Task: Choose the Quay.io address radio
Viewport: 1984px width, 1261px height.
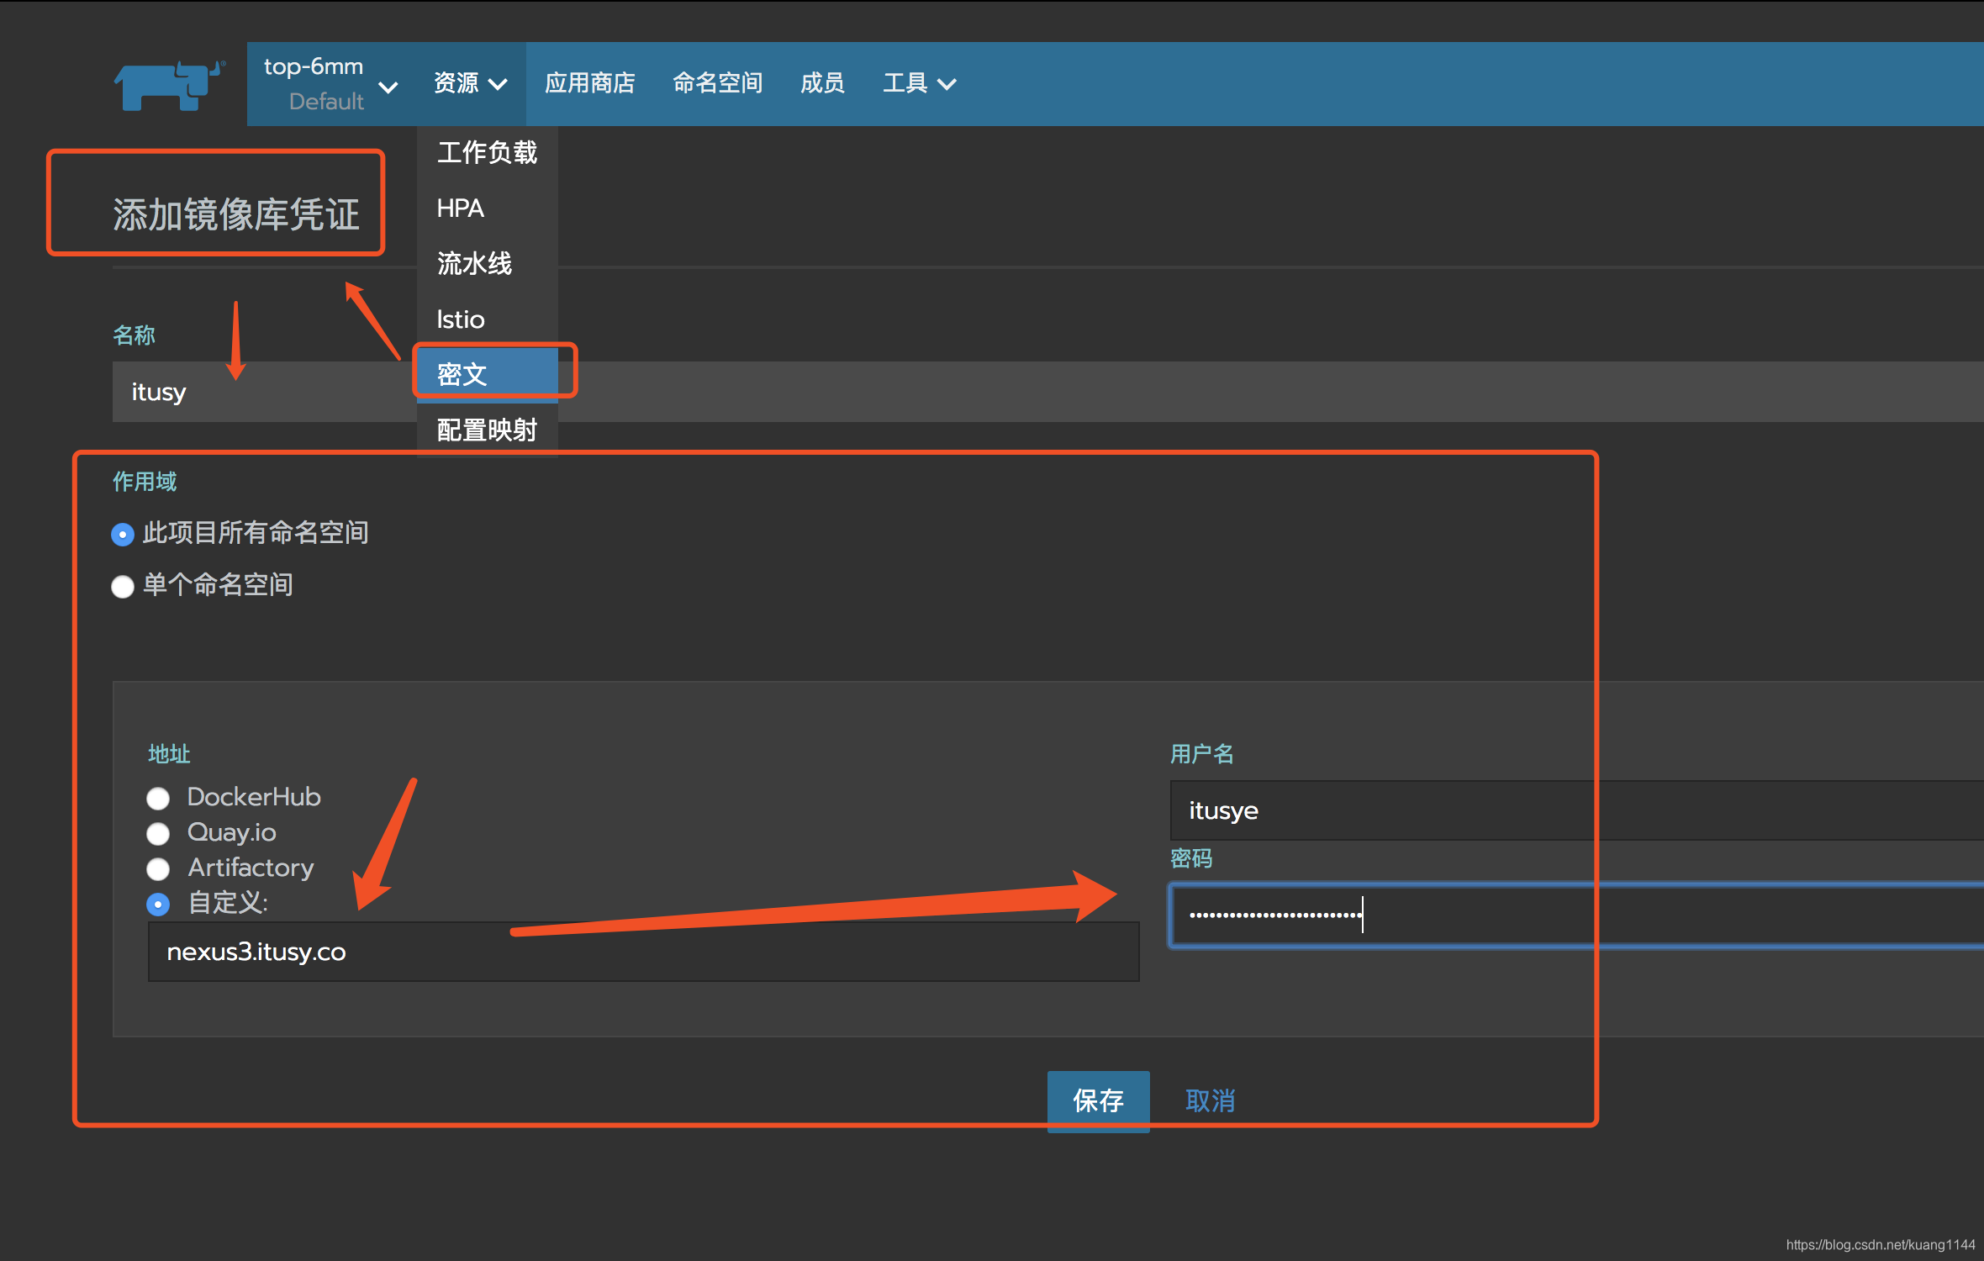Action: (x=158, y=833)
